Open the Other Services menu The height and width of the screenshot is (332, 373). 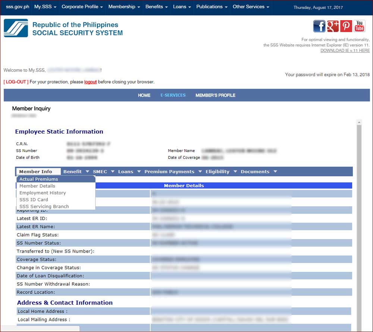tap(249, 6)
